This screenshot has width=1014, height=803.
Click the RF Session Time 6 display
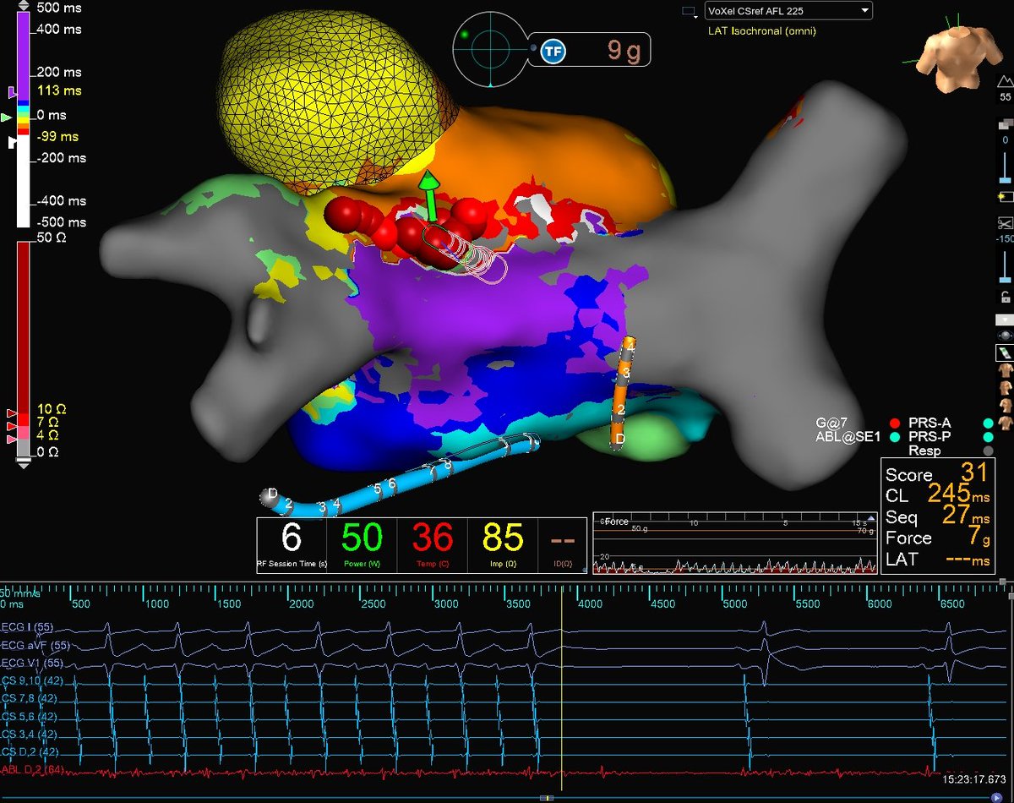tap(291, 545)
